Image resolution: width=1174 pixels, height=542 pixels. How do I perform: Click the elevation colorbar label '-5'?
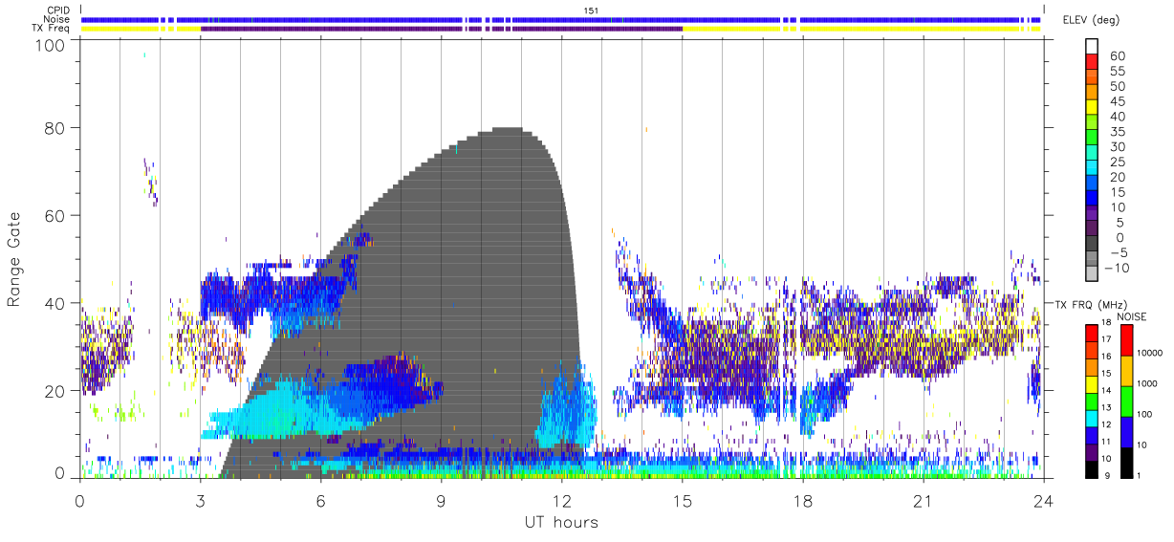[x=1118, y=252]
